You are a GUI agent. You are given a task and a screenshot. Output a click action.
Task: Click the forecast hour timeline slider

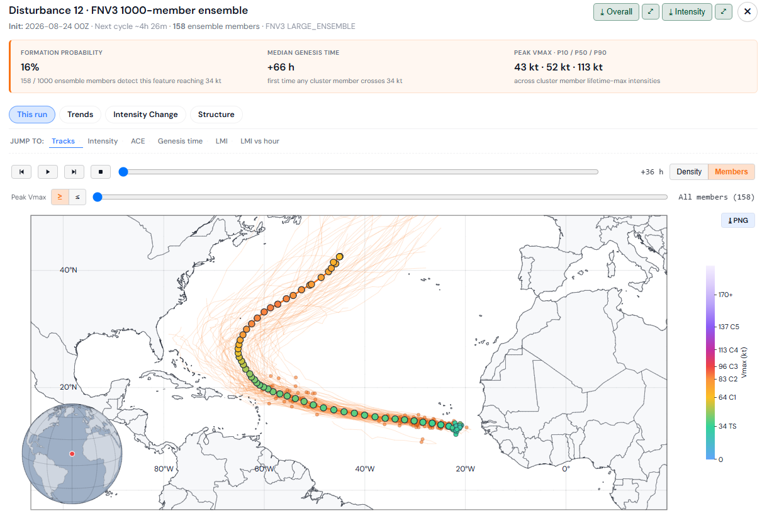[x=361, y=172]
